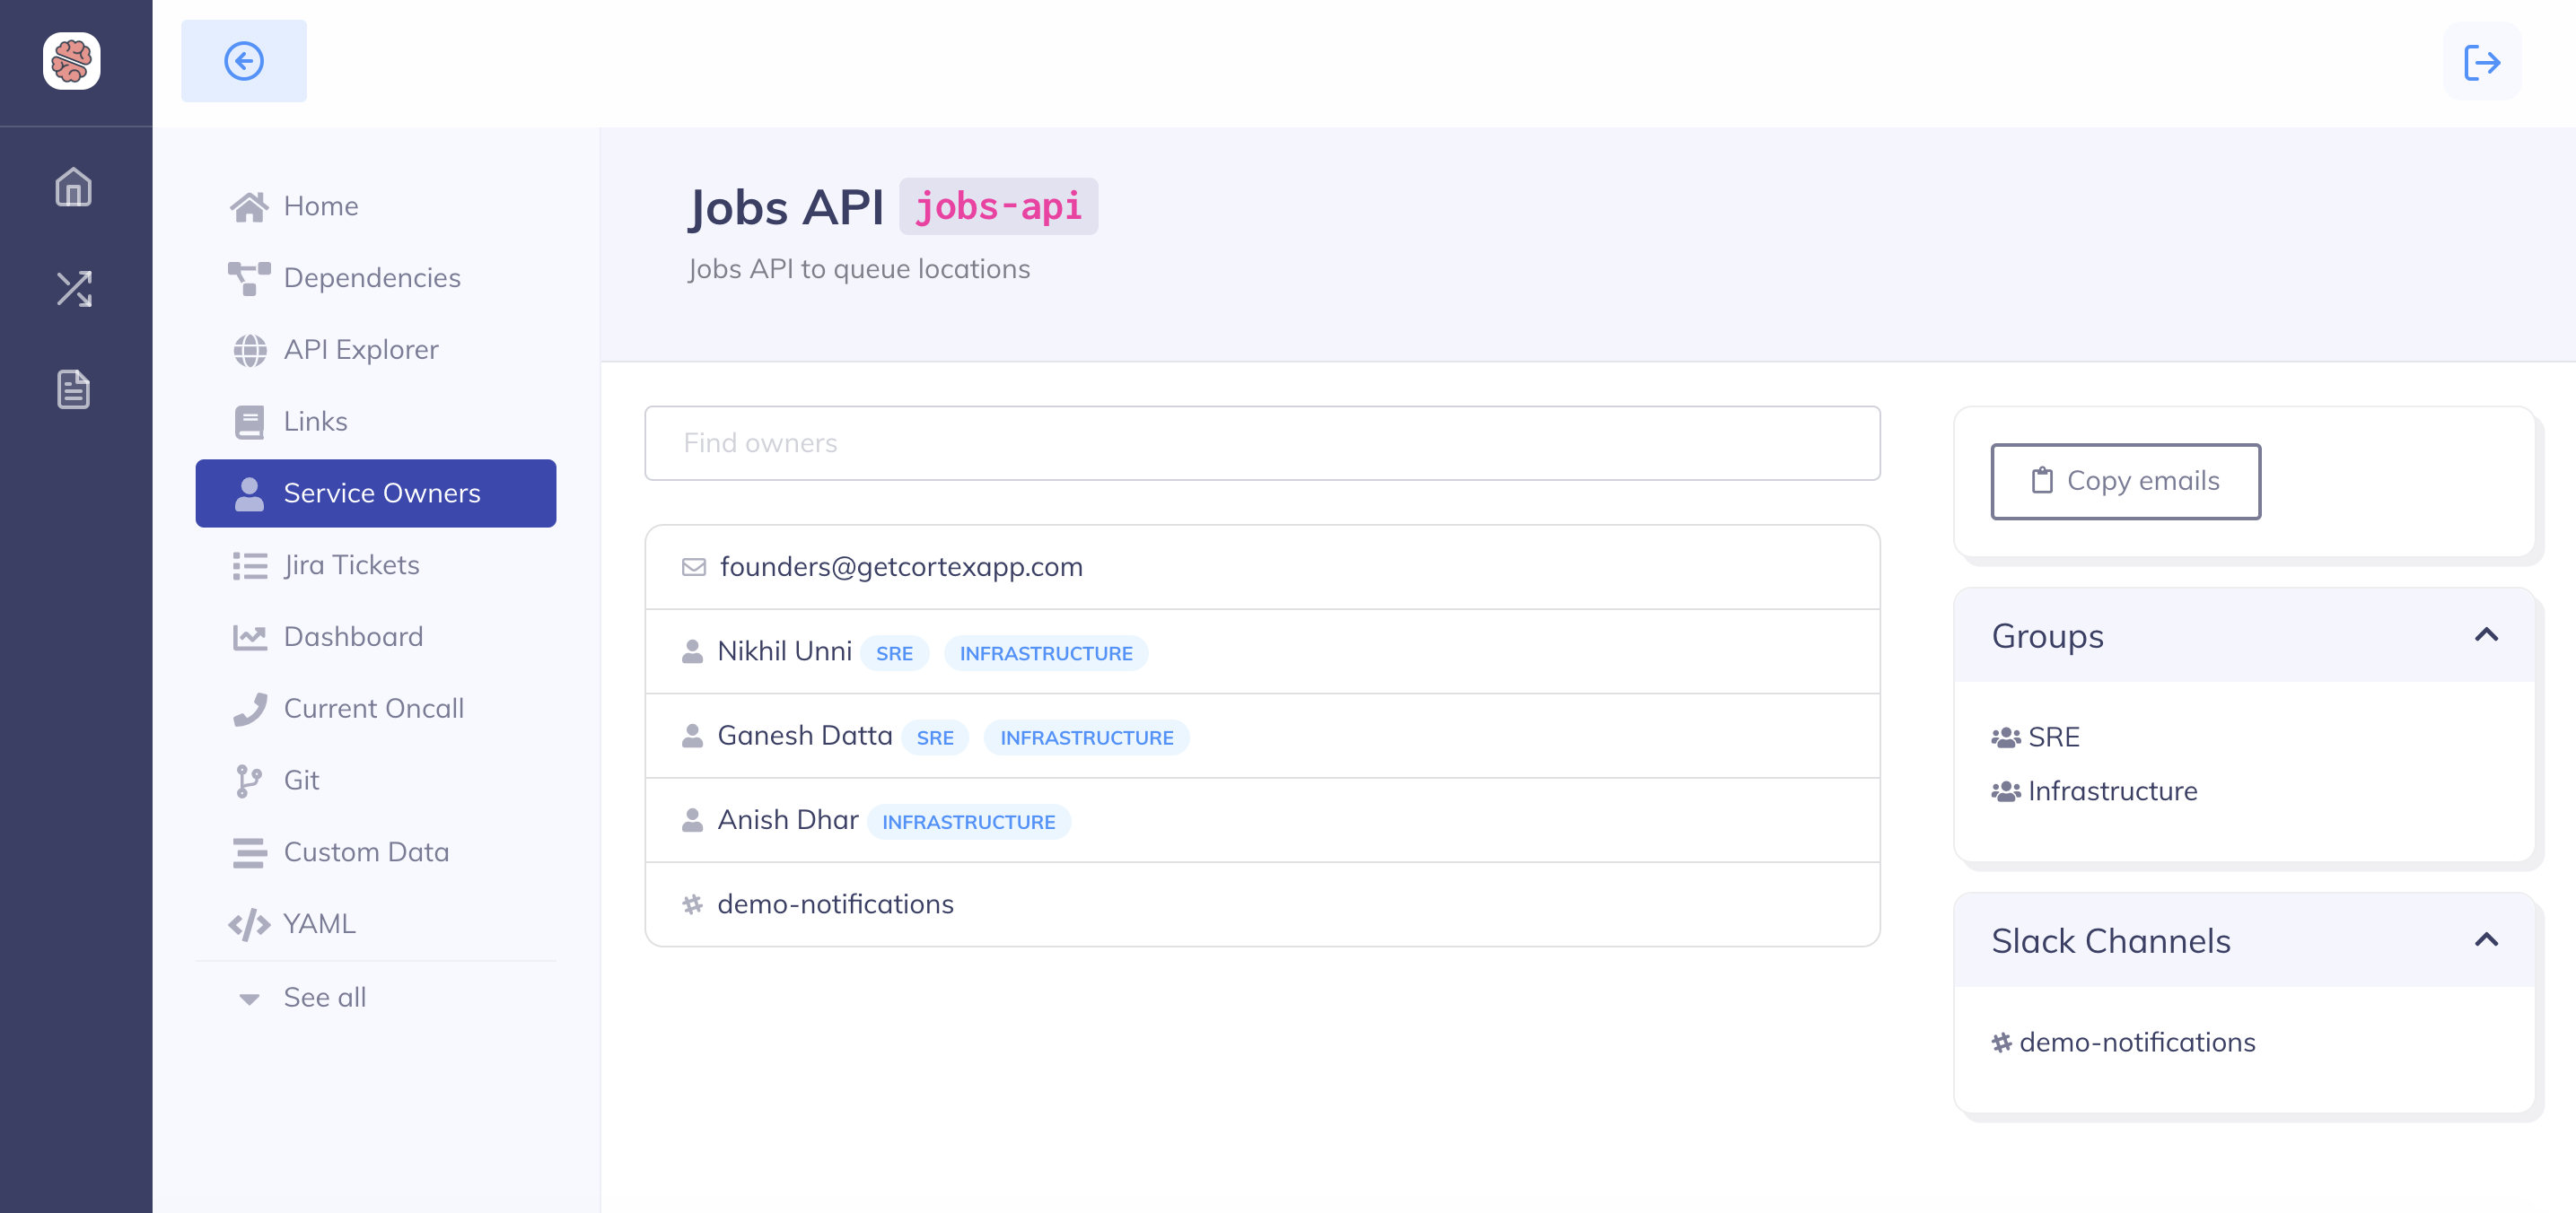Click SRE tag on Ganesh Datta row
This screenshot has height=1213, width=2576.
click(935, 737)
